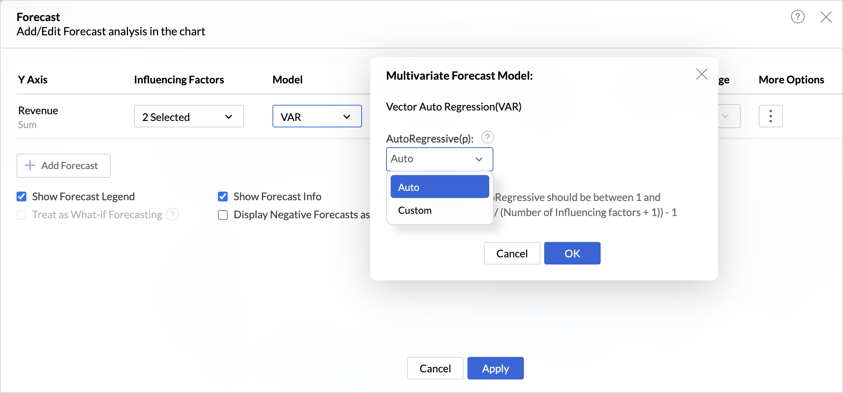The width and height of the screenshot is (843, 393).
Task: Toggle Show Forecast Legend checkbox
Action: (21, 196)
